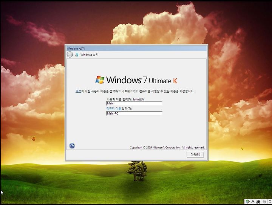Click the Windows 7 Ultimate K logo text

136,80
